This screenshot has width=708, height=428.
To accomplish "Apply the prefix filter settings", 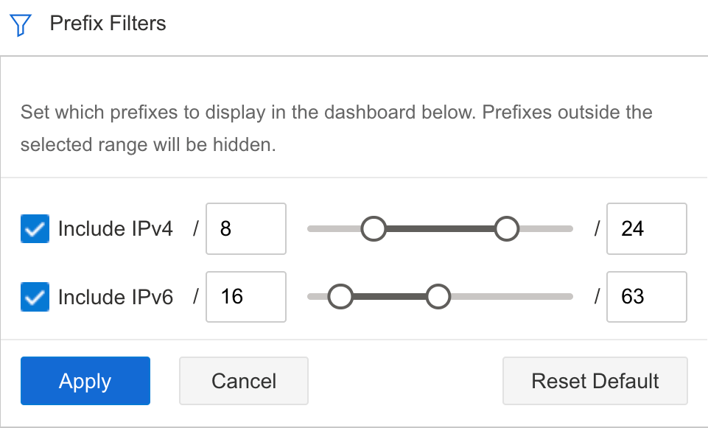I will point(85,381).
